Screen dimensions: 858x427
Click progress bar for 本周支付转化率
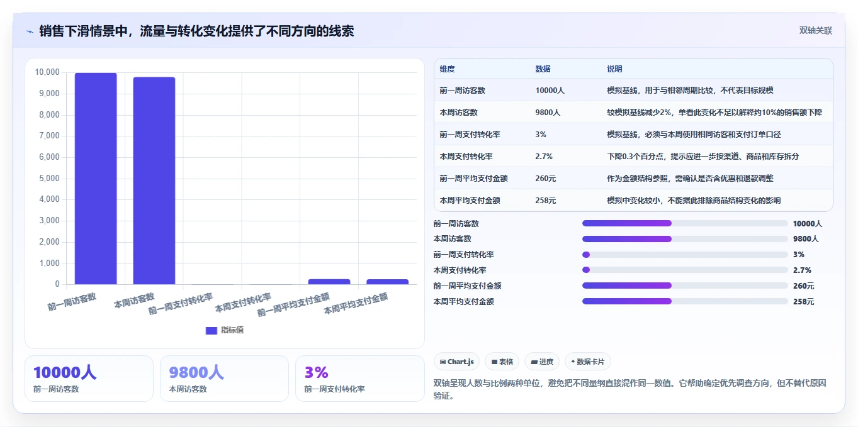(685, 270)
